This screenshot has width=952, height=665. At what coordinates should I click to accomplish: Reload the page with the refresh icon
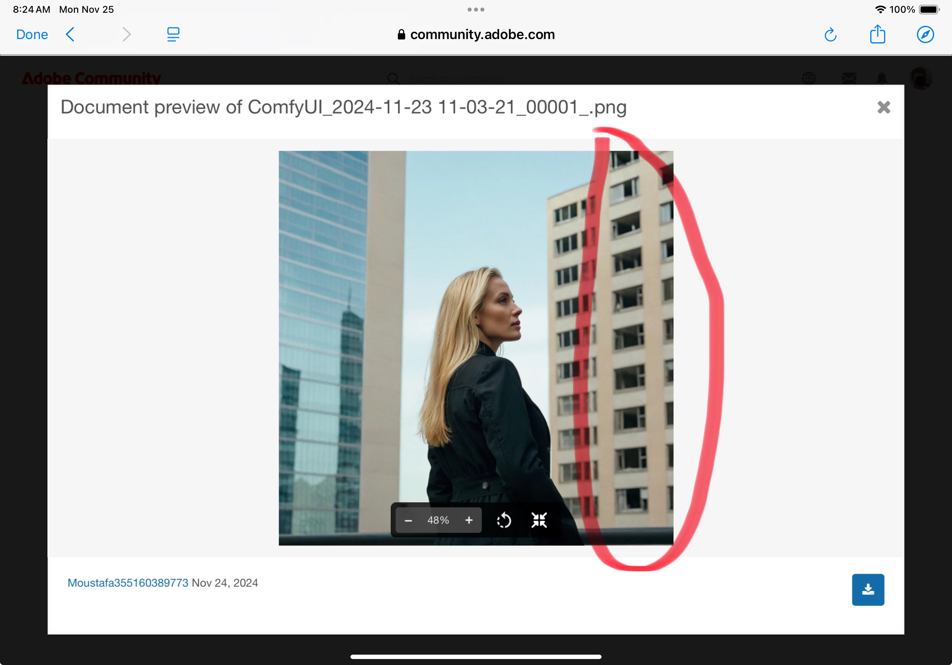coord(830,35)
